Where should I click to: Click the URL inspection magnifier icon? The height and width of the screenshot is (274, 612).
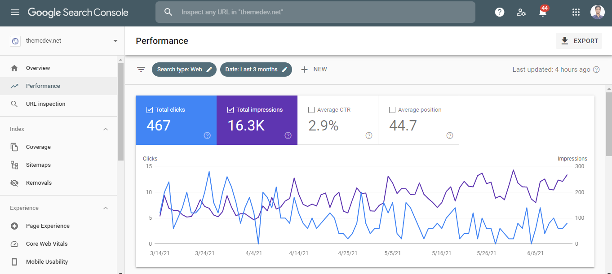coord(14,104)
